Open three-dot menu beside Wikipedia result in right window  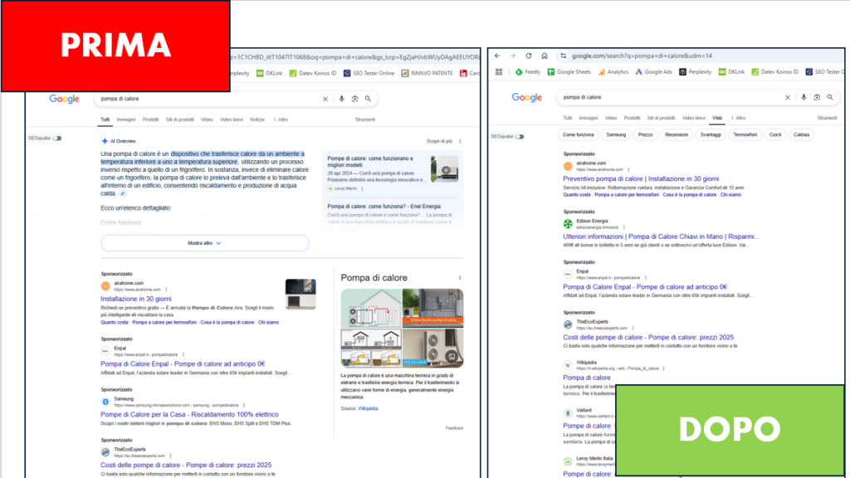coord(663,368)
